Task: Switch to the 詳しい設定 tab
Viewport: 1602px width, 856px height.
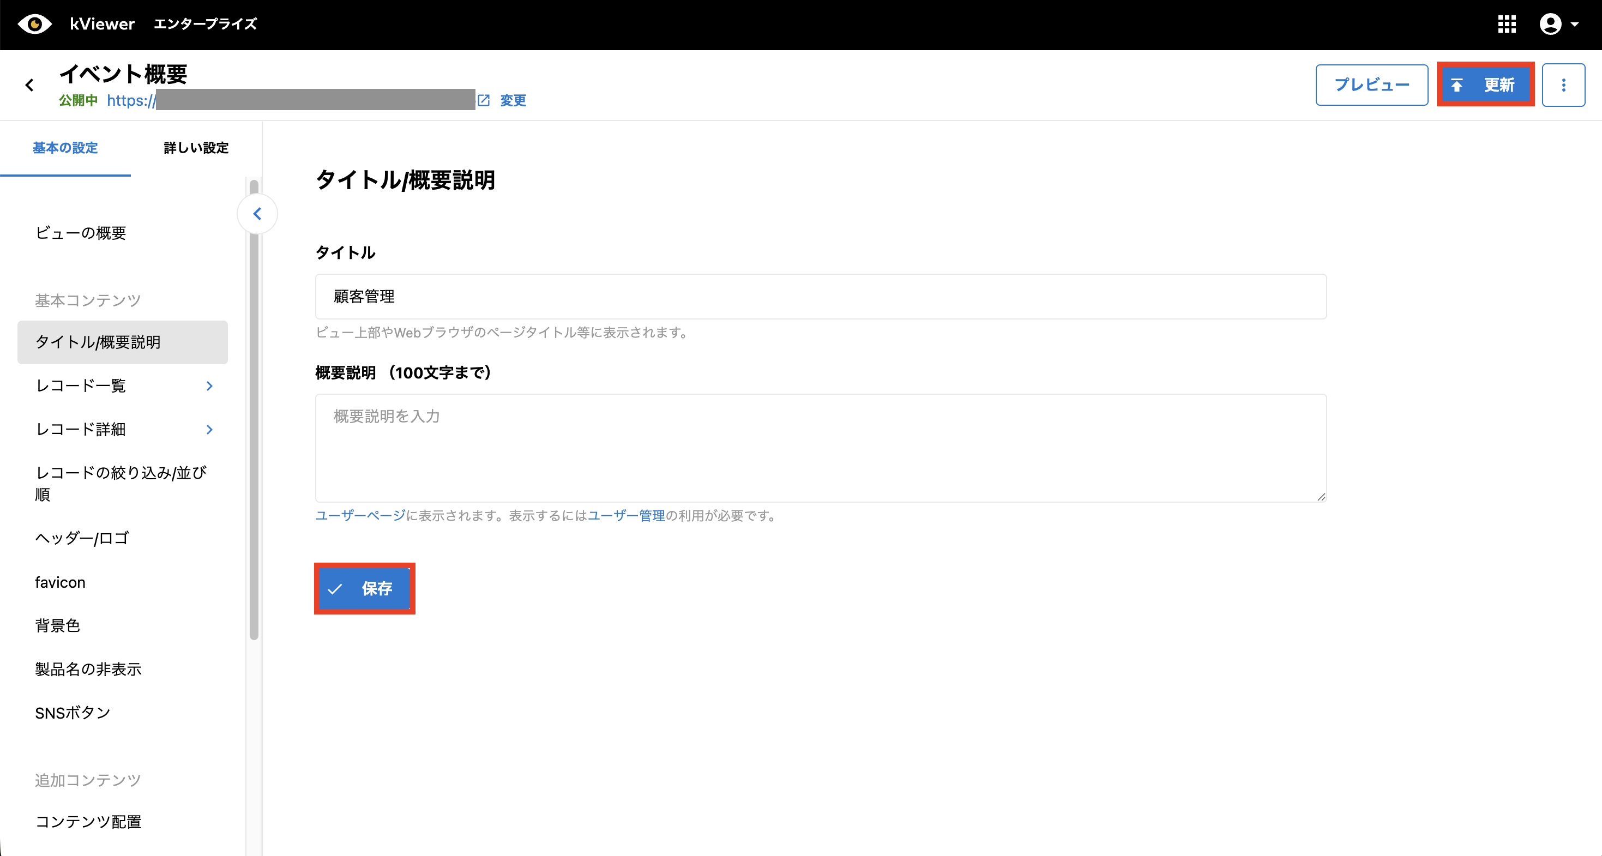Action: click(x=196, y=148)
